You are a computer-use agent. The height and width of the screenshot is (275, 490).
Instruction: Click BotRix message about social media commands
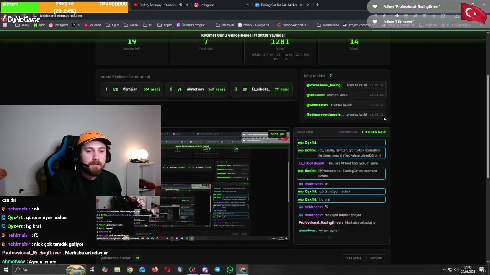tap(341, 153)
